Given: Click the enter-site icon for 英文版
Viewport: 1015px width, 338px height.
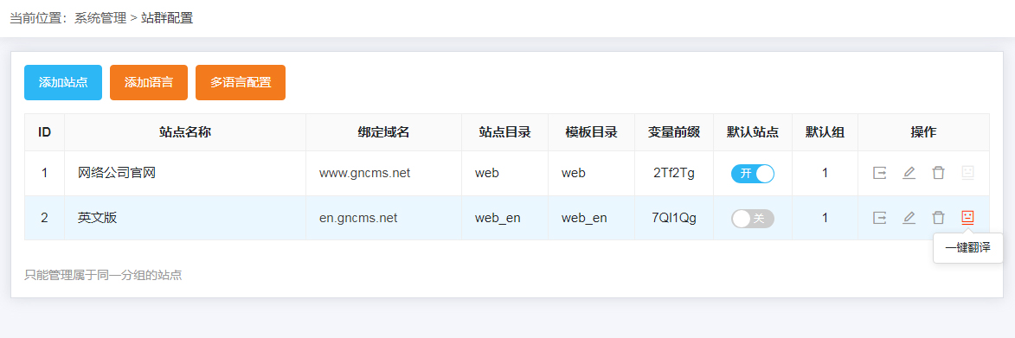Looking at the screenshot, I should [x=879, y=218].
